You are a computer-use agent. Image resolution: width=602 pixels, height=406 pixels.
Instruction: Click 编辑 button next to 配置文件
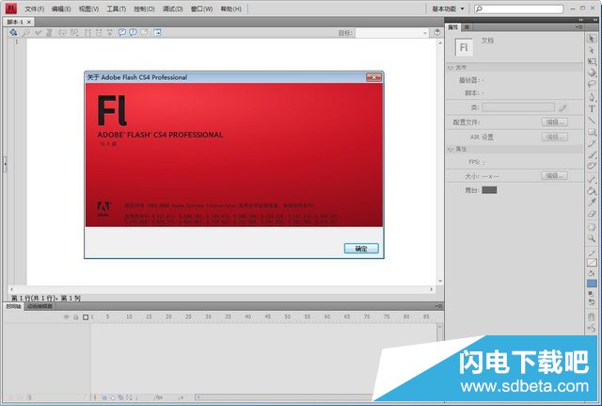point(555,122)
